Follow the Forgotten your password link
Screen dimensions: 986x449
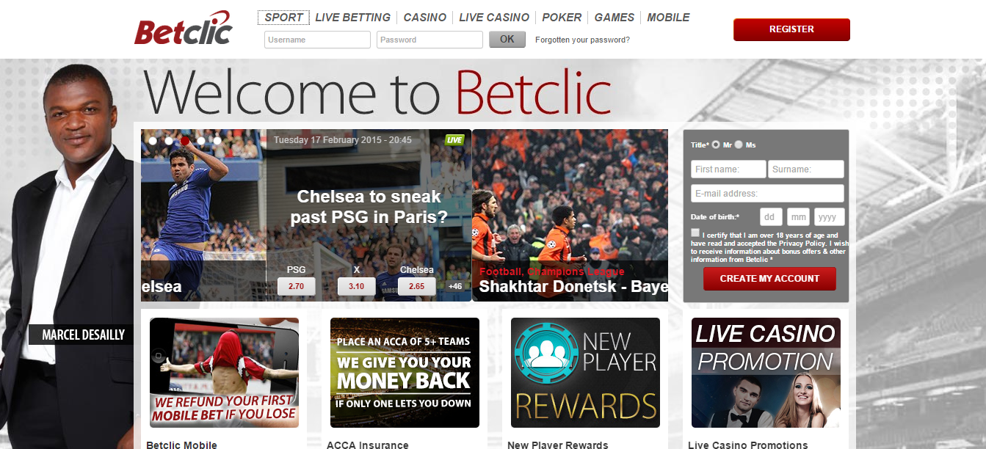coord(582,40)
